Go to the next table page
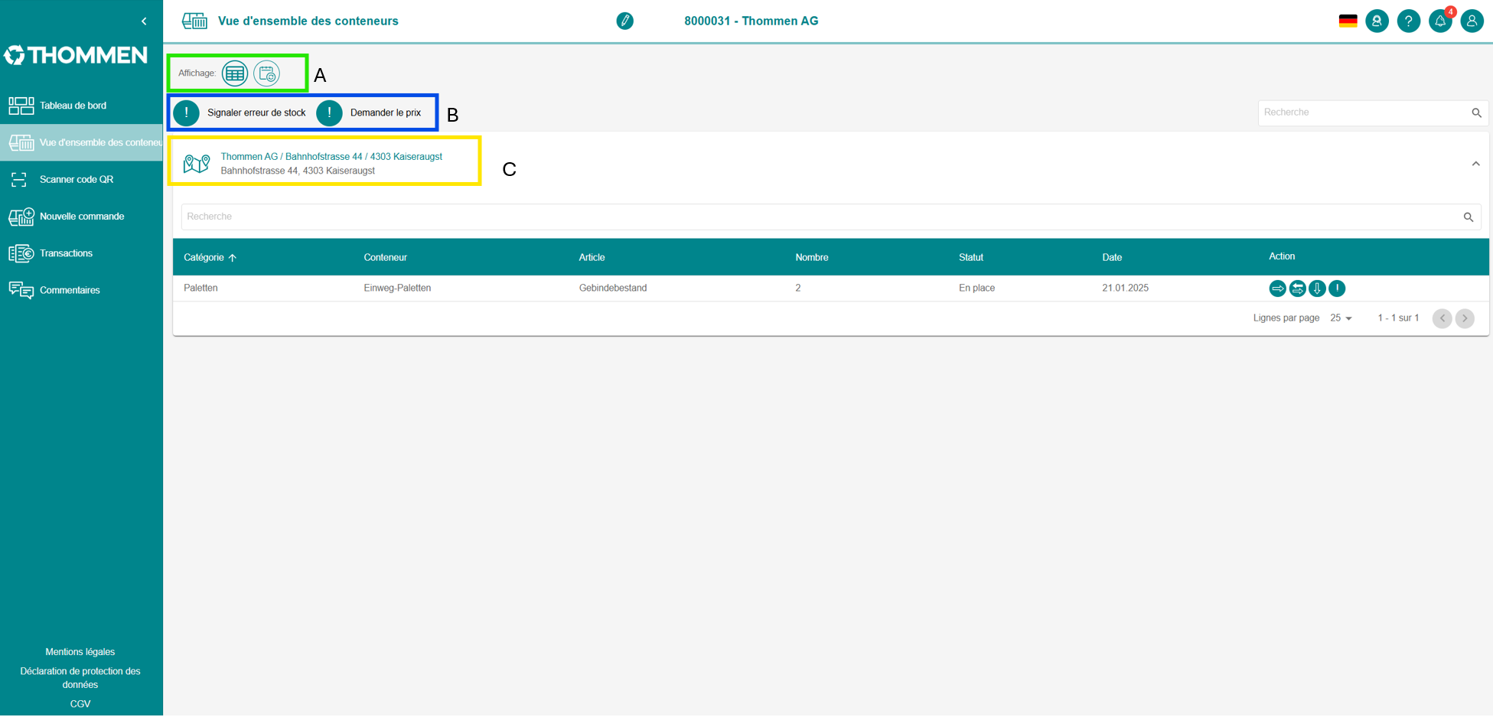The width and height of the screenshot is (1493, 717). click(1465, 318)
